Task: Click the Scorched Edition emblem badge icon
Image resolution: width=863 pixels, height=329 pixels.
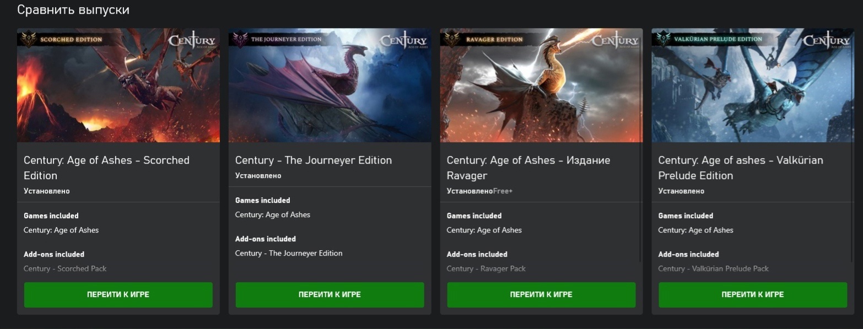Action: pos(29,39)
